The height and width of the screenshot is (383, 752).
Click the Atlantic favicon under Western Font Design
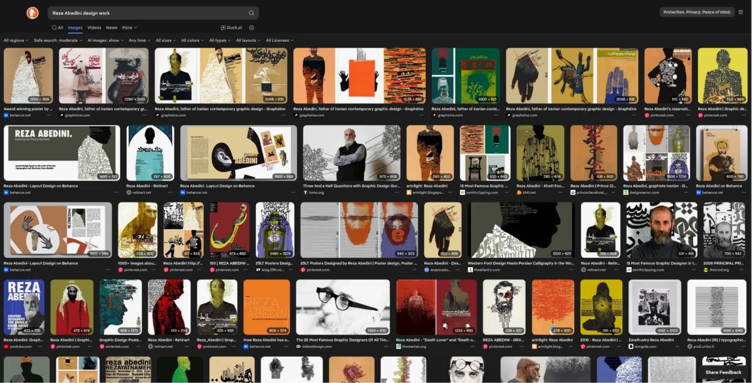471,270
